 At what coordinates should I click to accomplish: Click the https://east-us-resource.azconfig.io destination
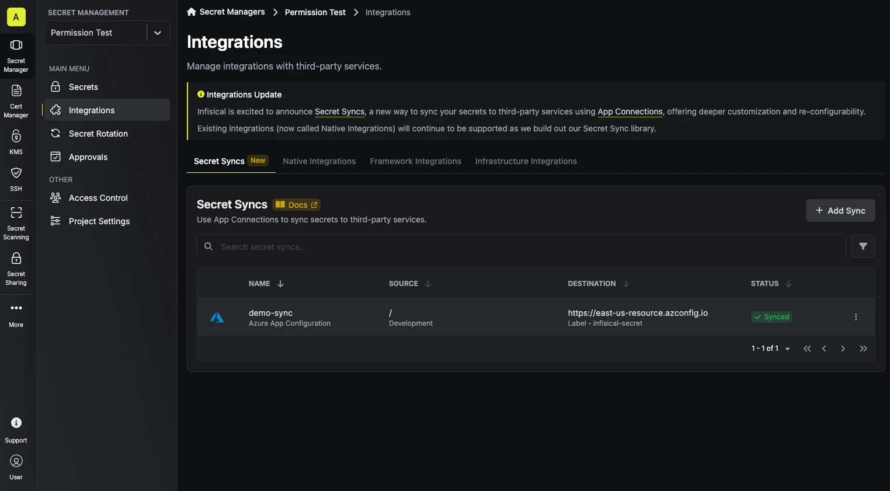point(638,313)
